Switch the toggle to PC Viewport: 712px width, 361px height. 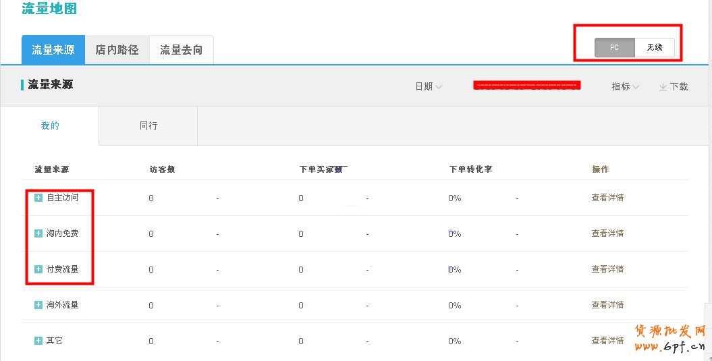tap(614, 48)
